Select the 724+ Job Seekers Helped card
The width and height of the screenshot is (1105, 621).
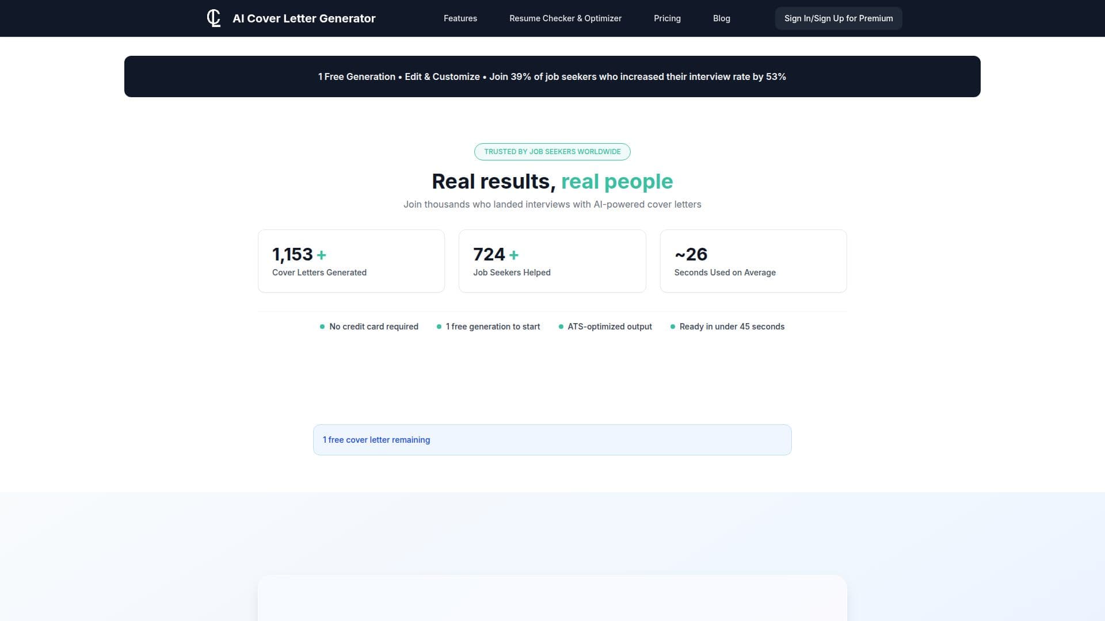(x=552, y=261)
